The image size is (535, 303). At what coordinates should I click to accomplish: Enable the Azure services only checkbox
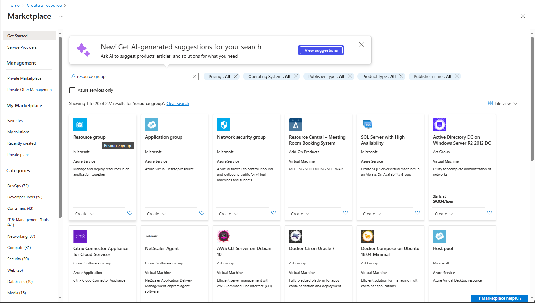(72, 90)
